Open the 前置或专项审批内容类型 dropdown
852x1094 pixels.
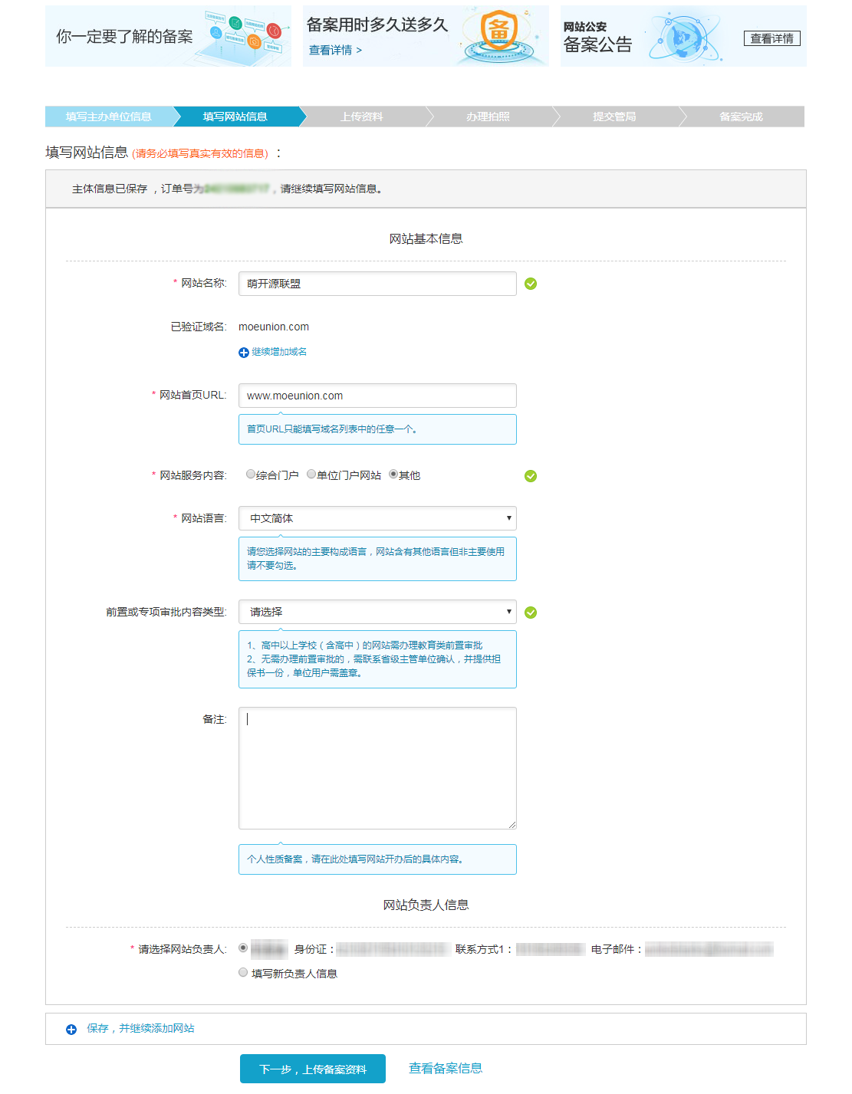tap(377, 612)
